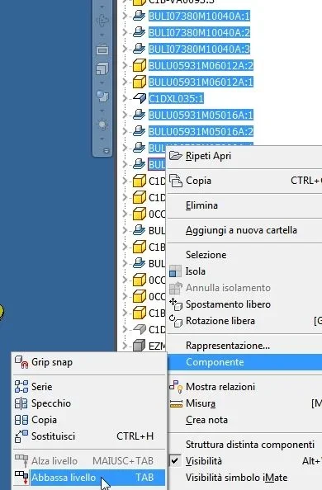Select the Serie pattern icon
The width and height of the screenshot is (322, 490).
(21, 387)
